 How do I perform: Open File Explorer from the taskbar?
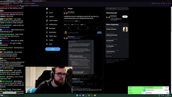pos(95,95)
